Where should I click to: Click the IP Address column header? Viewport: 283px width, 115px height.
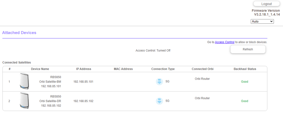[x=84, y=69]
